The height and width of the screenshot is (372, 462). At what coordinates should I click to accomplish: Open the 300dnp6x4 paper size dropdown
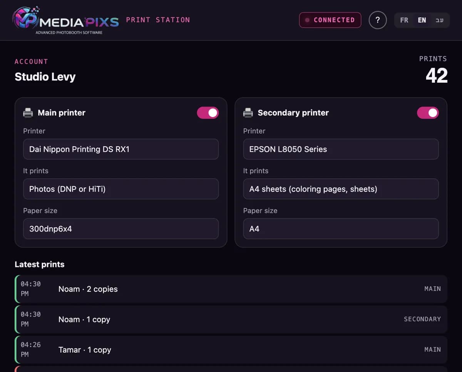click(121, 229)
